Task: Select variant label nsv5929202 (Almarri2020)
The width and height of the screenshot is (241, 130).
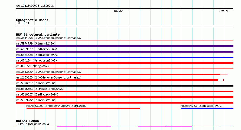Action: [x=36, y=100]
